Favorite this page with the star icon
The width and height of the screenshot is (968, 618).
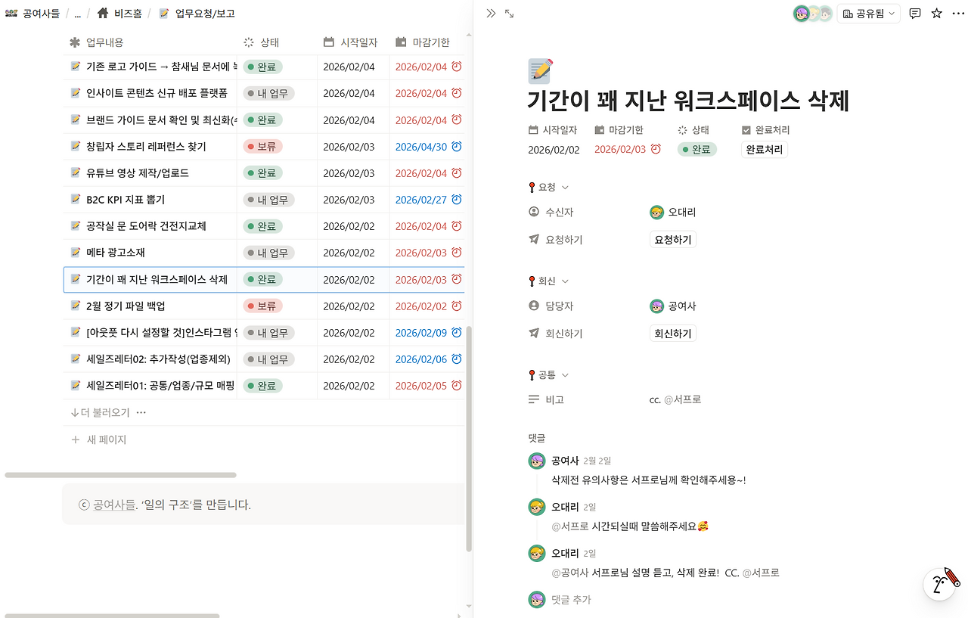click(x=936, y=14)
